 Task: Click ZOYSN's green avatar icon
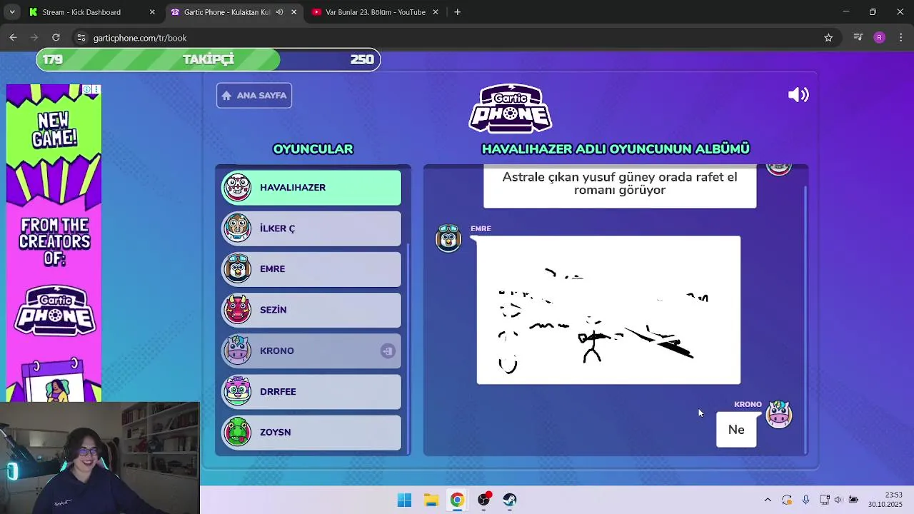[237, 431]
